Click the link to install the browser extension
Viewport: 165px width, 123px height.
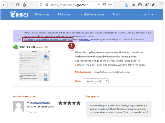point(48,39)
